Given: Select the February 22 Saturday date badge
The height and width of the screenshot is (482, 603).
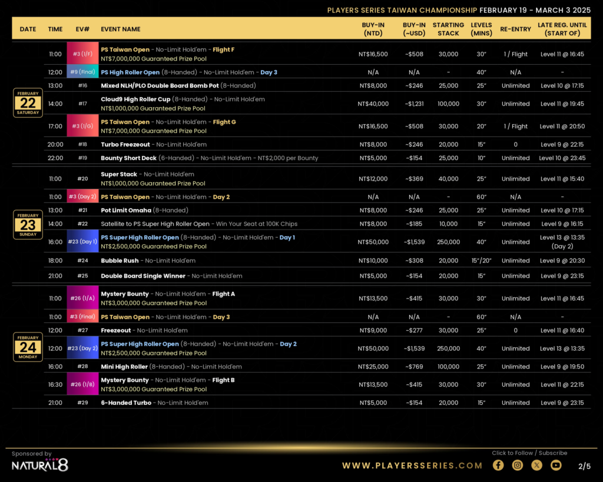Looking at the screenshot, I should click(x=28, y=103).
